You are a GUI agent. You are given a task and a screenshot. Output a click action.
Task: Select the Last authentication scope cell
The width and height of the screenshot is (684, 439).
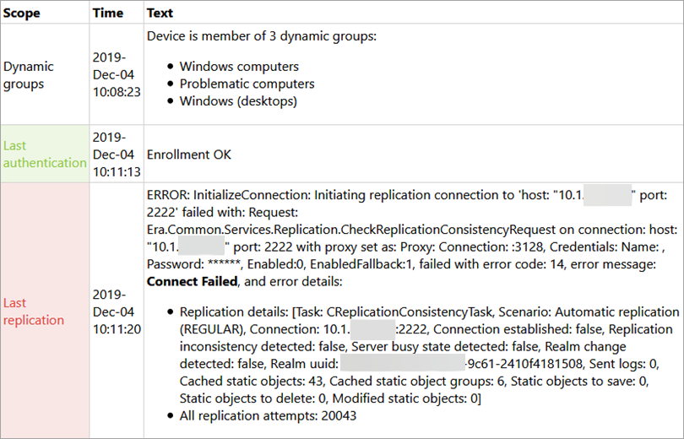pyautogui.click(x=45, y=154)
